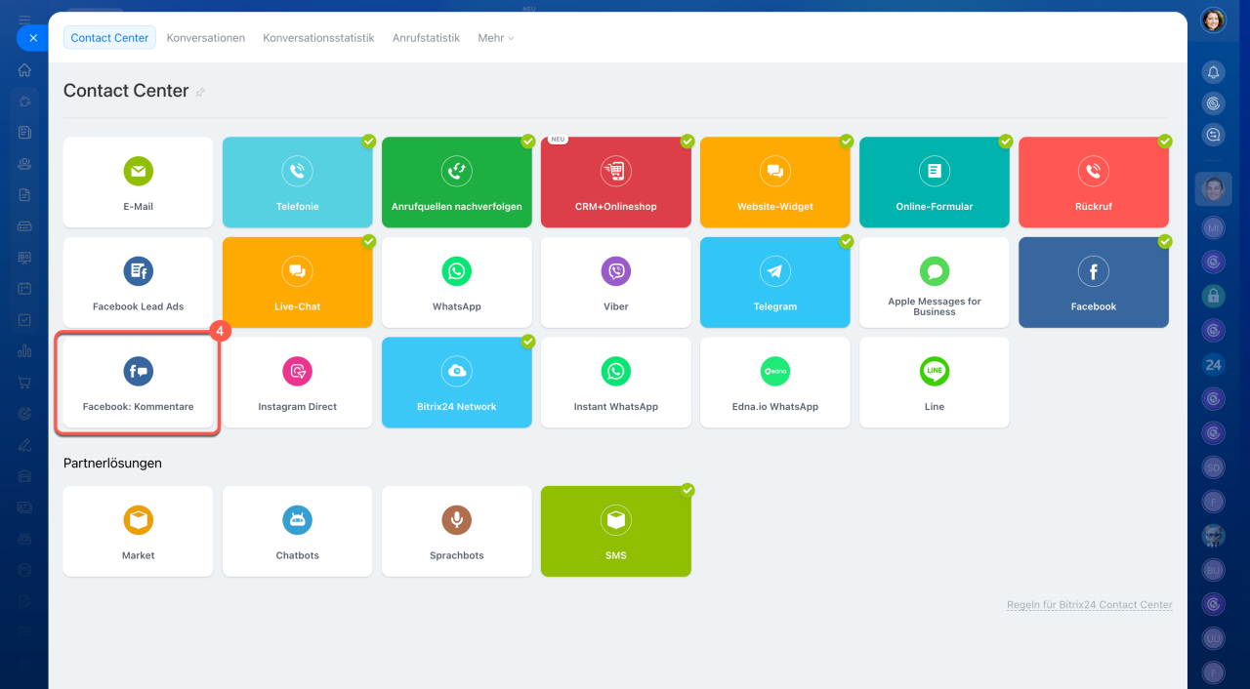
Task: Open the Market partner tile
Action: coord(138,531)
